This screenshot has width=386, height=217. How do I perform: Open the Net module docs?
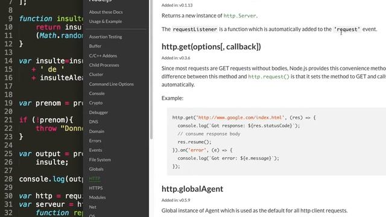pos(92,207)
